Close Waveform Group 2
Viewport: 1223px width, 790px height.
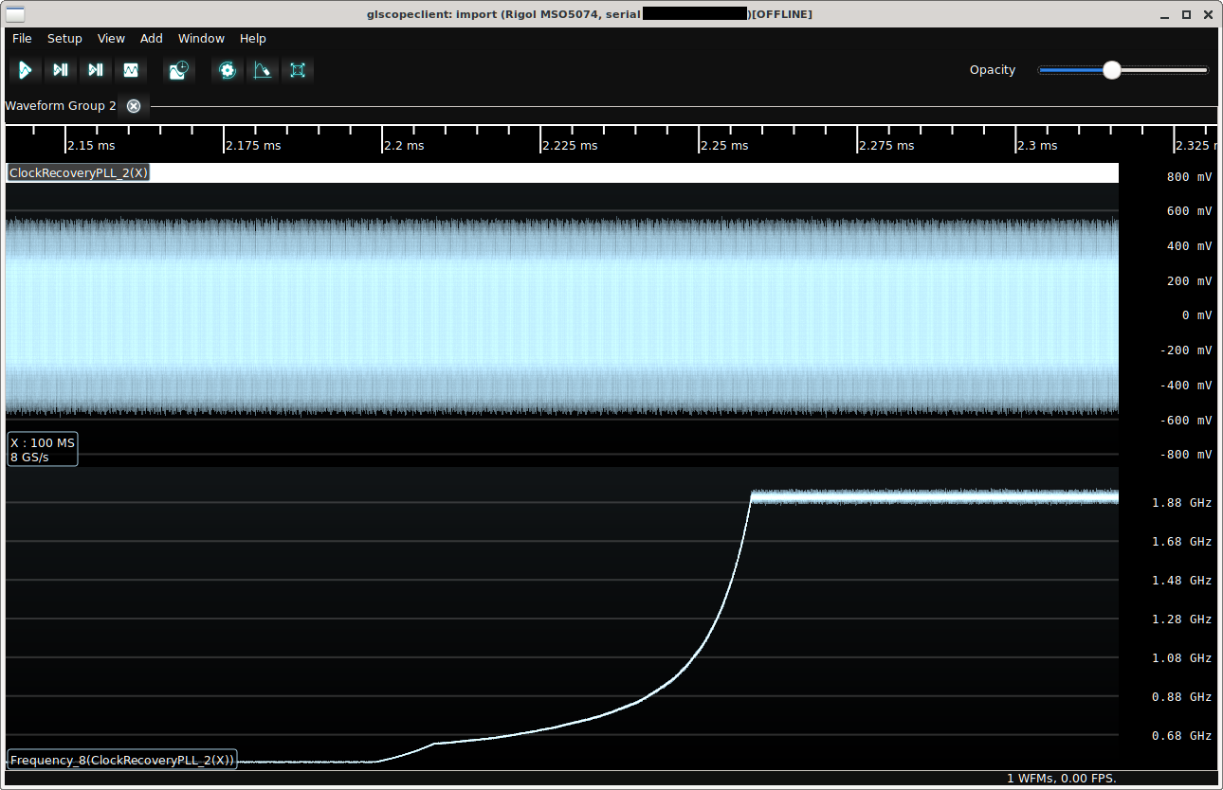tap(134, 106)
